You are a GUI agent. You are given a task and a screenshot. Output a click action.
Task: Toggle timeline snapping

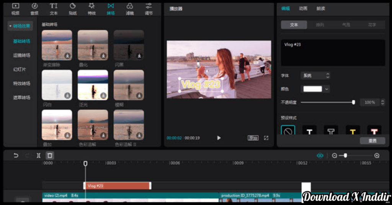(x=320, y=156)
